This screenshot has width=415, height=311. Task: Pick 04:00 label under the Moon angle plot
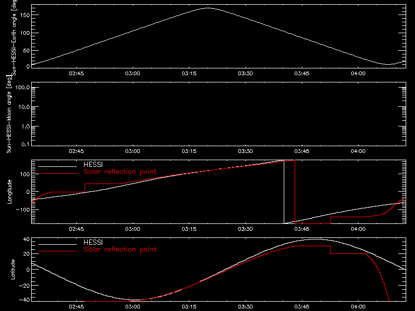point(358,151)
